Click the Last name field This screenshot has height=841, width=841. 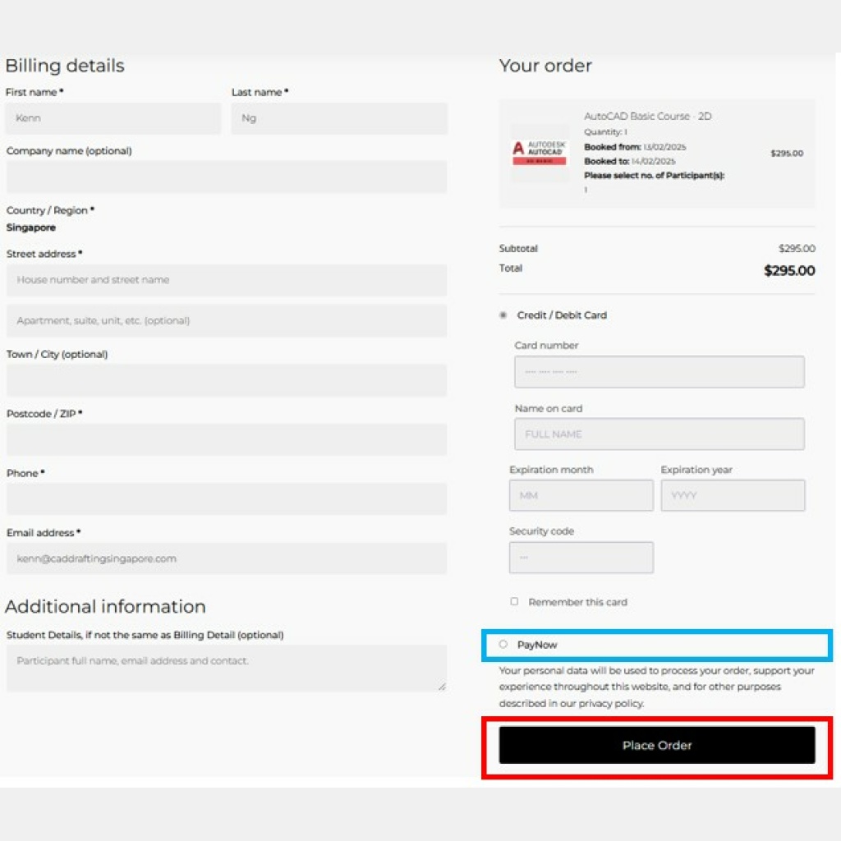(339, 118)
